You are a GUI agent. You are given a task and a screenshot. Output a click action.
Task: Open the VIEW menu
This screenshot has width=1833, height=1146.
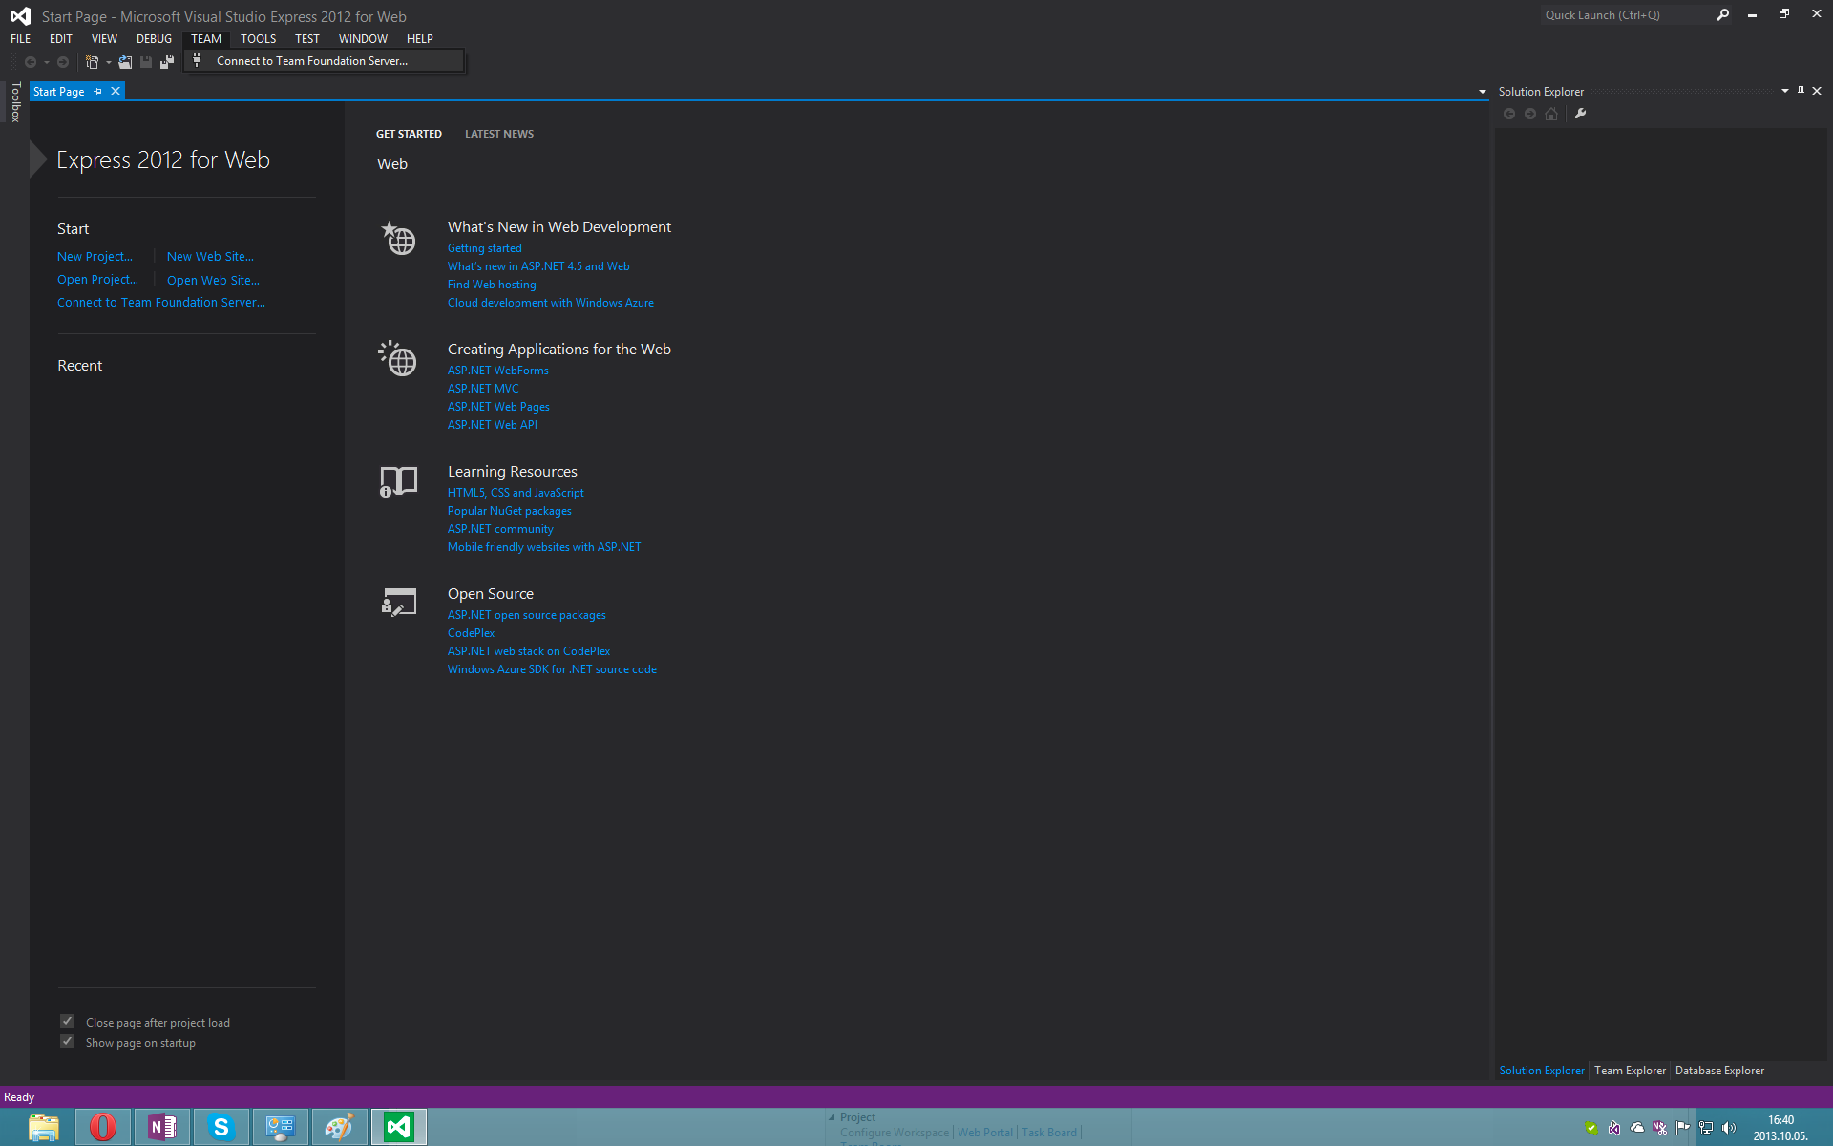point(104,39)
